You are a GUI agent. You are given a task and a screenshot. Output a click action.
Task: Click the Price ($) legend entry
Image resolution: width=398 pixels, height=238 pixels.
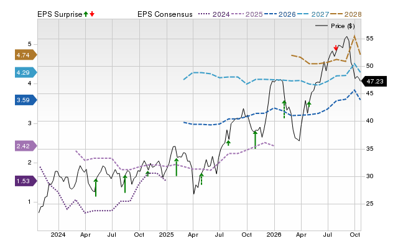(x=335, y=26)
